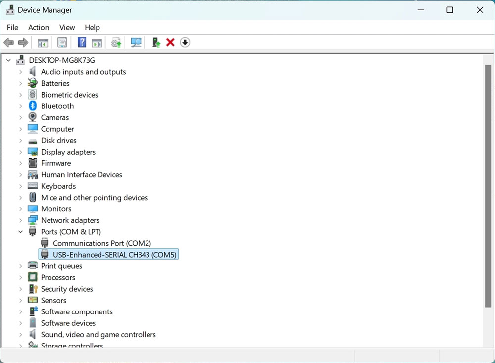Screen dimensions: 495x363
Task: Expand the Software components category
Action: (x=20, y=311)
